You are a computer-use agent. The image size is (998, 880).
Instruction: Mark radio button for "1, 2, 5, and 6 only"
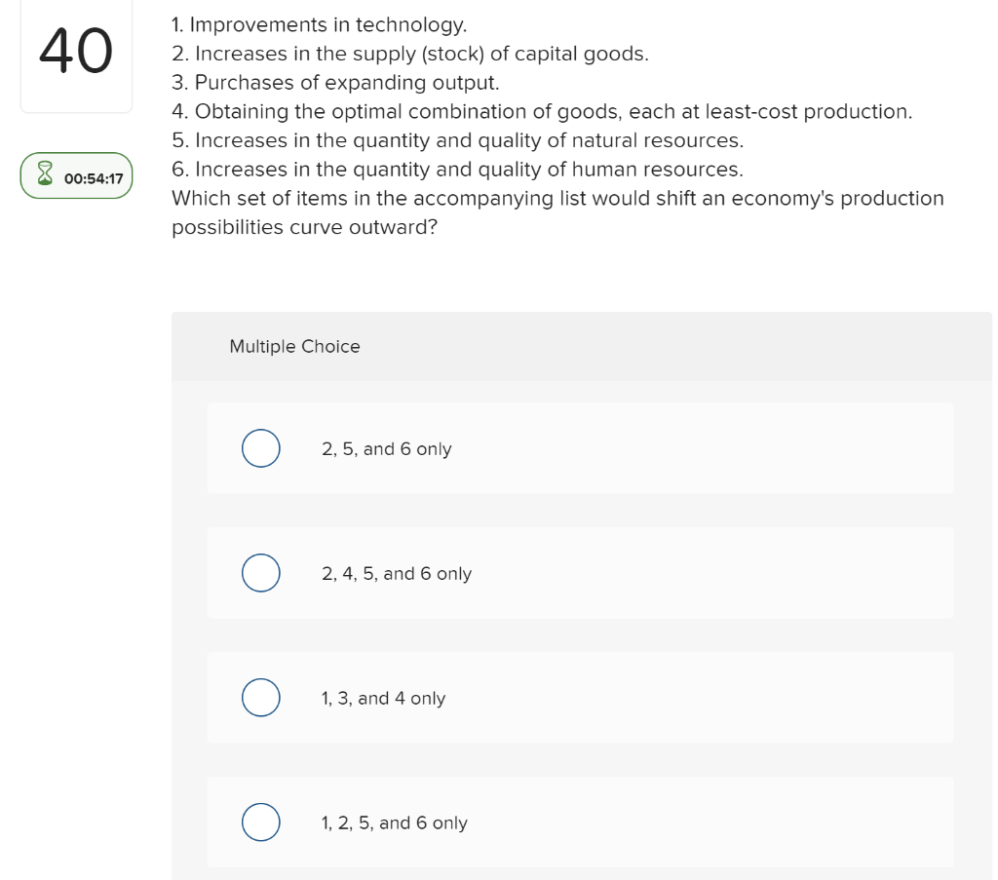click(260, 823)
